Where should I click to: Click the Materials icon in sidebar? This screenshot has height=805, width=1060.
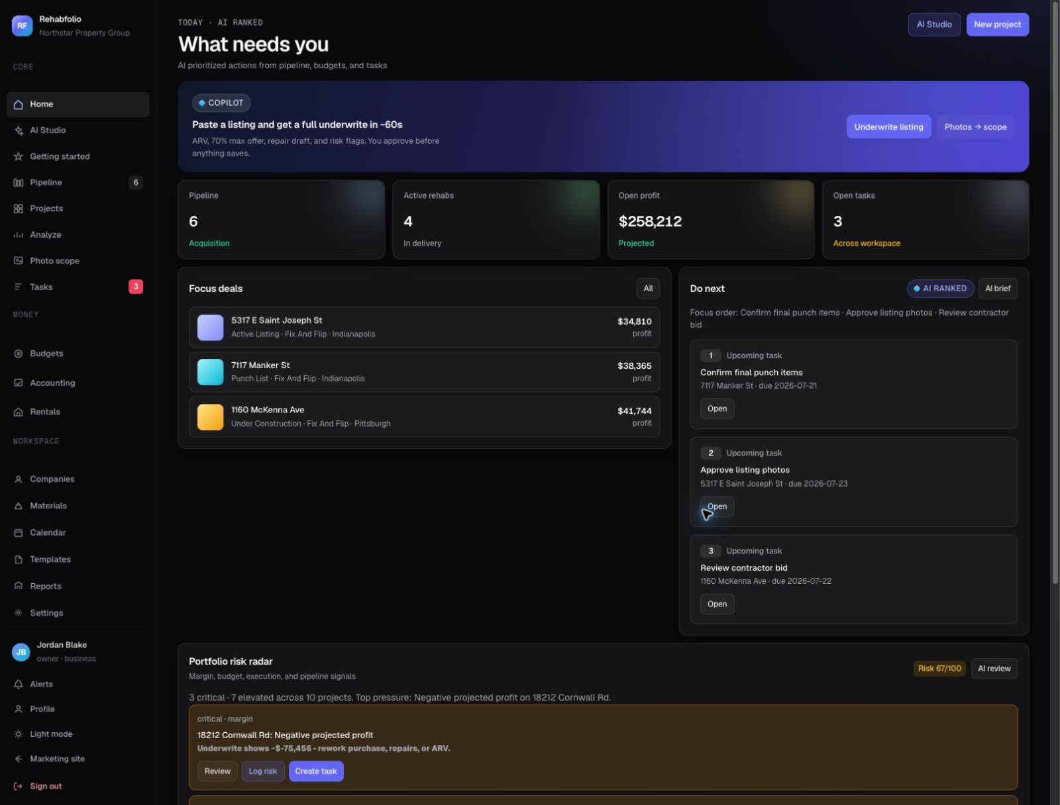point(19,506)
